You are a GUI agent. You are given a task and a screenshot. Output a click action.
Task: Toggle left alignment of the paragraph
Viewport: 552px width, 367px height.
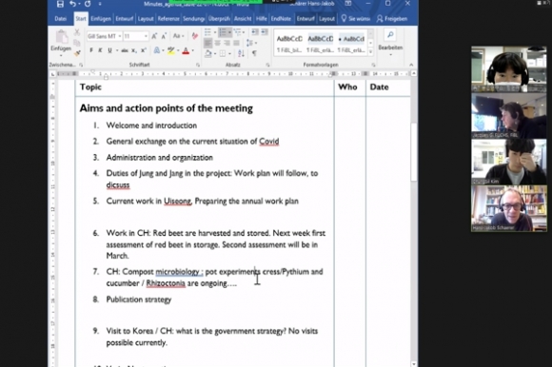(x=208, y=43)
